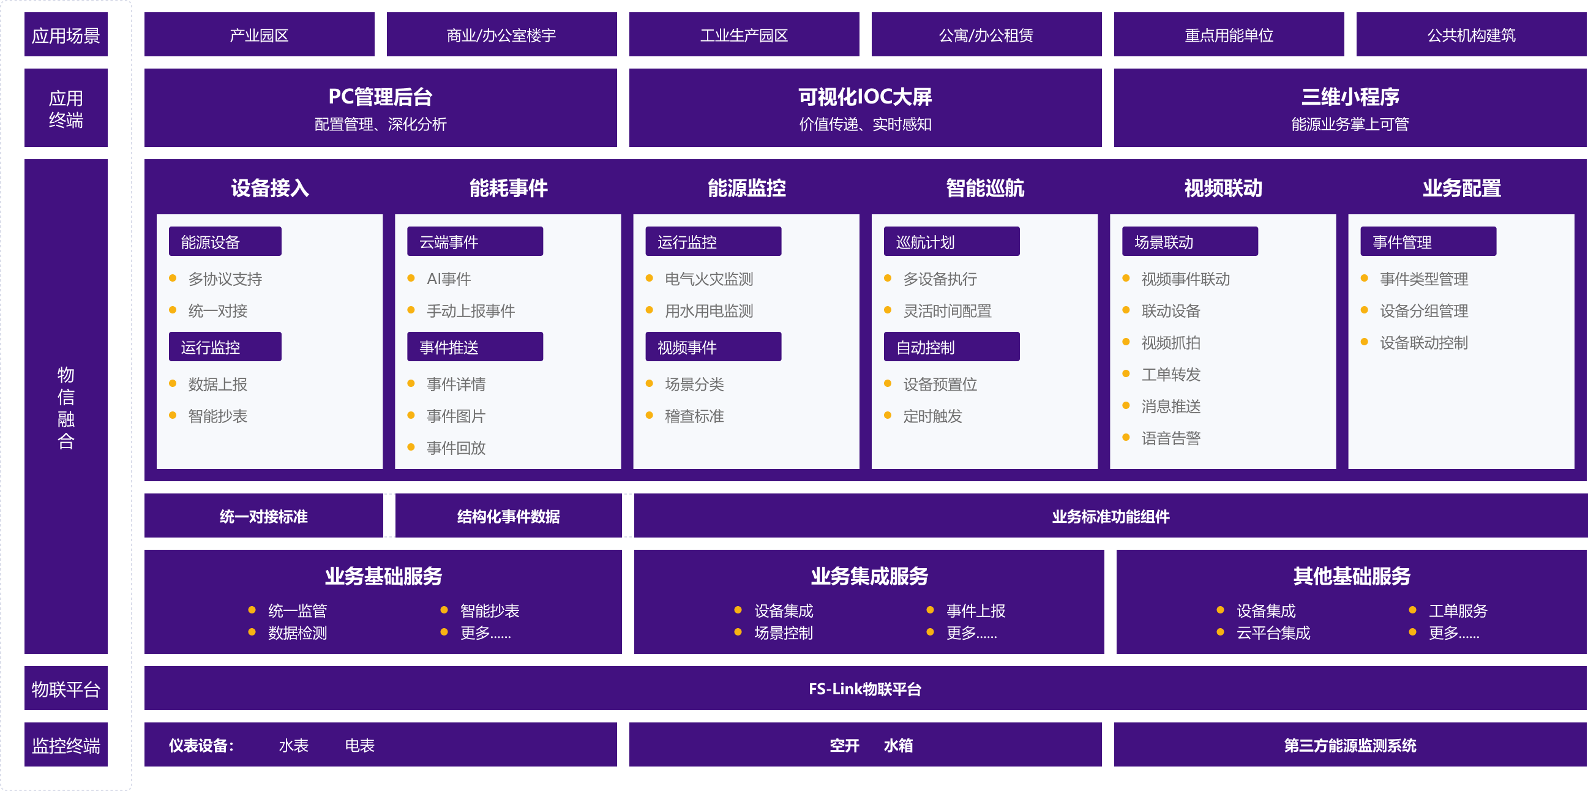Click the 业务基础服务 heading
Image resolution: width=1588 pixels, height=791 pixels.
click(383, 576)
